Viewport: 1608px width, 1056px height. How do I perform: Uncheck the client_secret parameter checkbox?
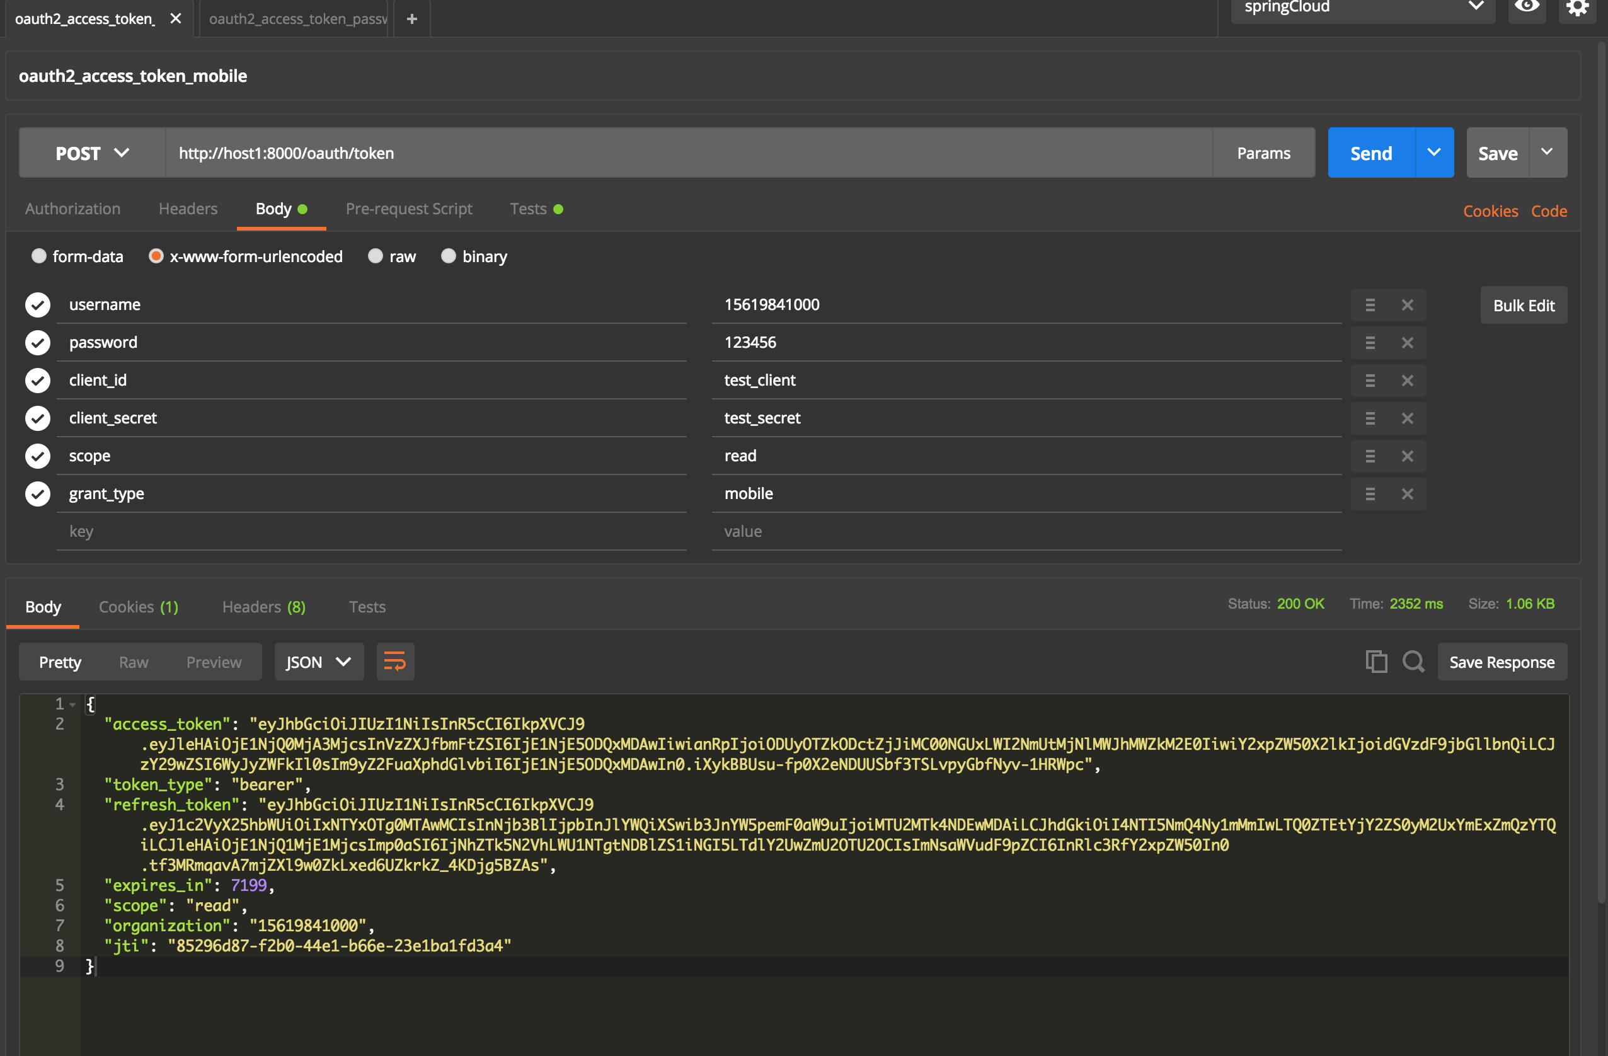38,418
